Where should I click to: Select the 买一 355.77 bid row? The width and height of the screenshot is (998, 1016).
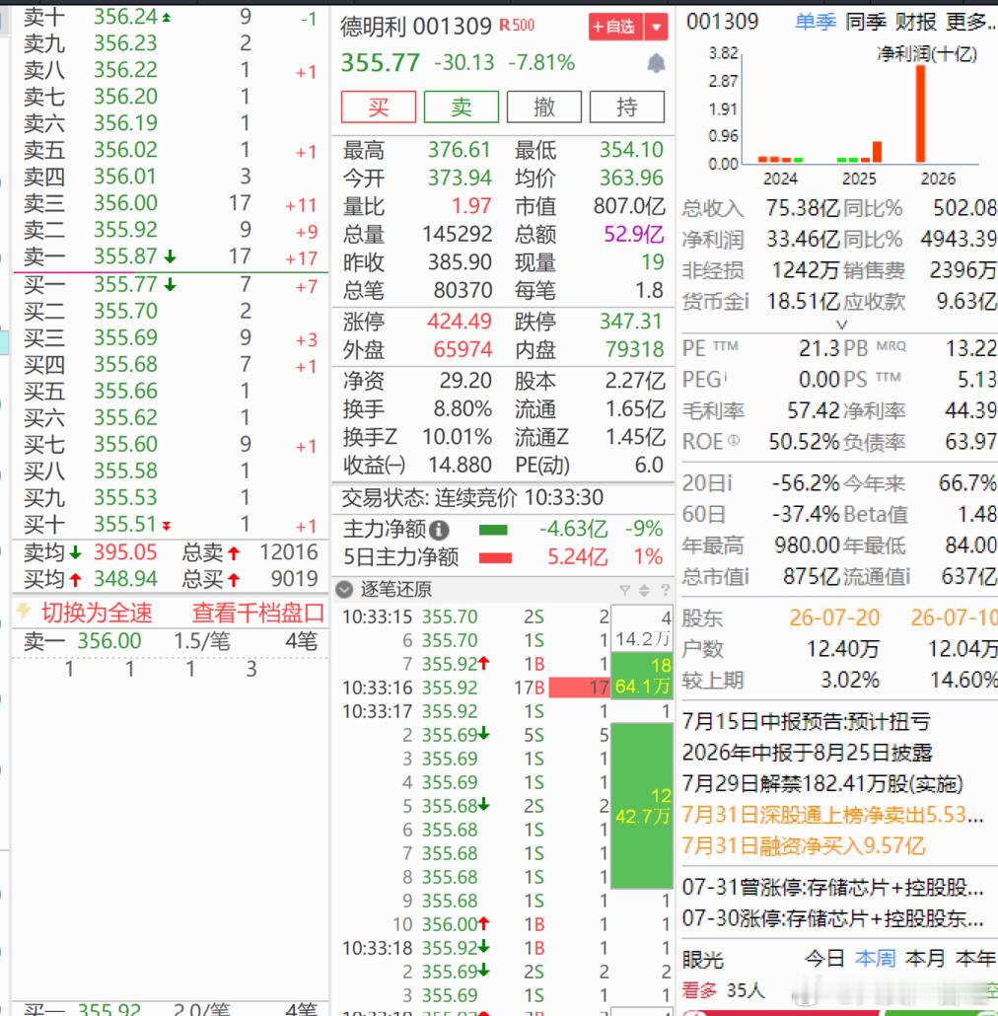click(171, 284)
